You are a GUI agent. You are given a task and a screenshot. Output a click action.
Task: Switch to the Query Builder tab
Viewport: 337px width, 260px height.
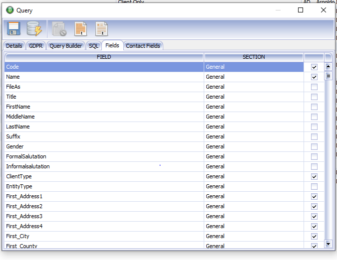pyautogui.click(x=65, y=46)
